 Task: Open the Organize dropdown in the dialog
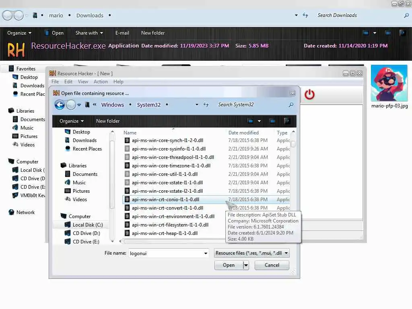pos(72,121)
